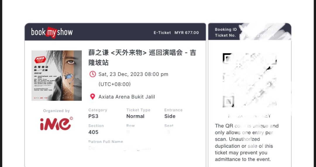Click the iME organizer logo
The image size is (316, 167).
point(56,124)
